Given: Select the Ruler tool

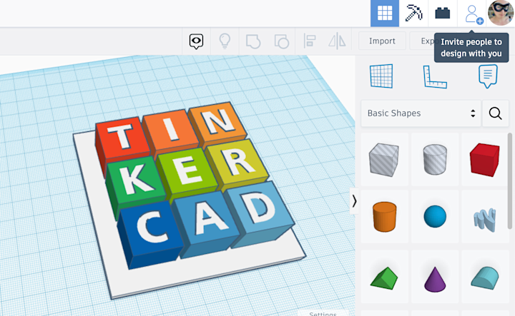Looking at the screenshot, I should click(434, 76).
